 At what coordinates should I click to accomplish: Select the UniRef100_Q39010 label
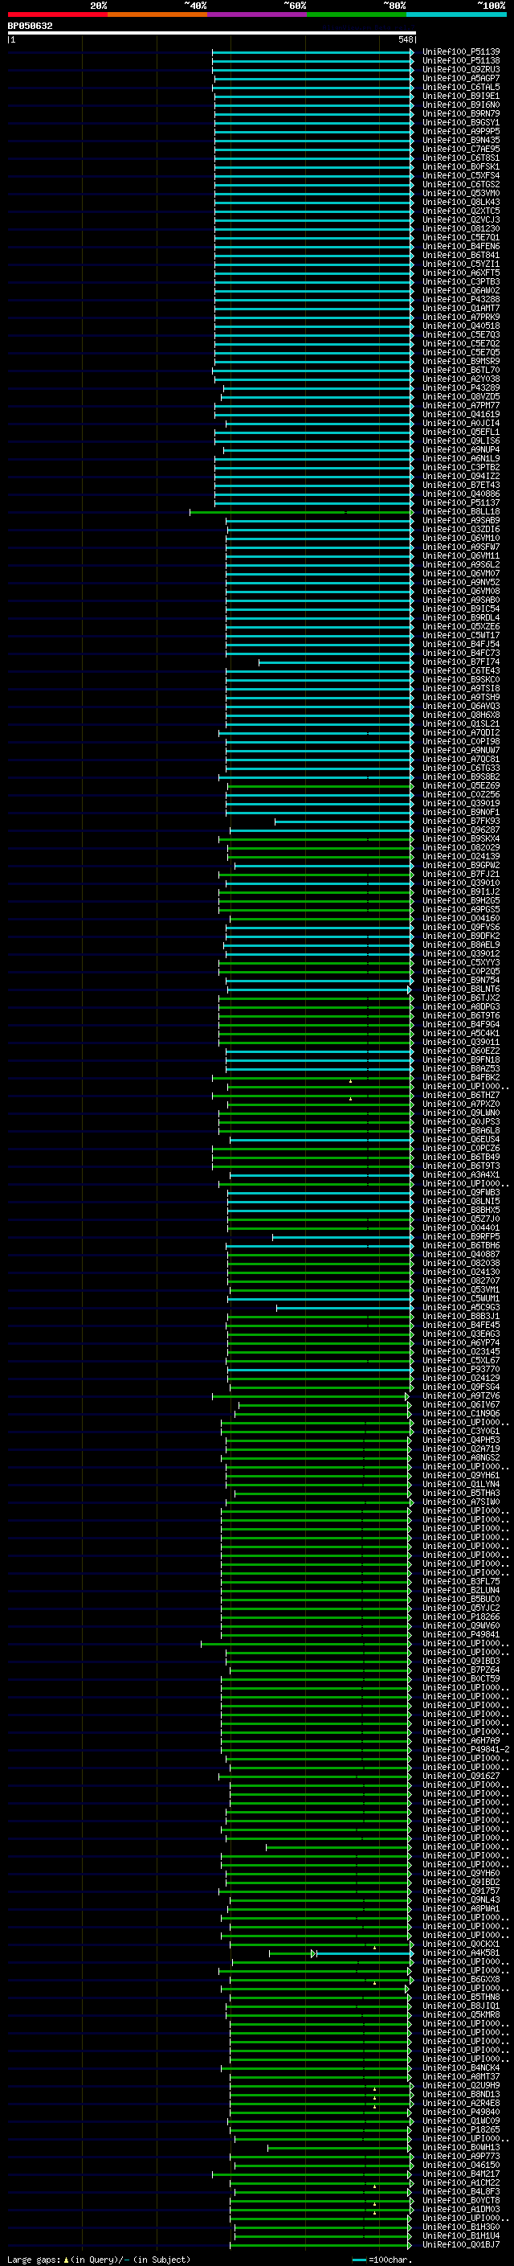point(460,883)
